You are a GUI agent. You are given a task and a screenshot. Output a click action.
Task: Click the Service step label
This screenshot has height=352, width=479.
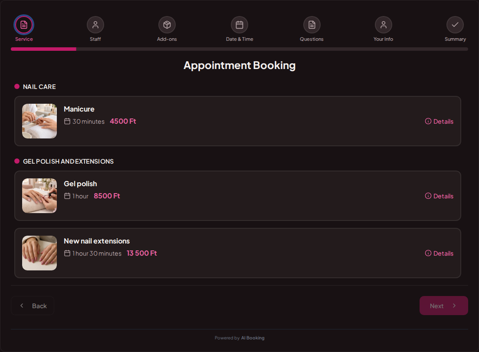tap(24, 39)
